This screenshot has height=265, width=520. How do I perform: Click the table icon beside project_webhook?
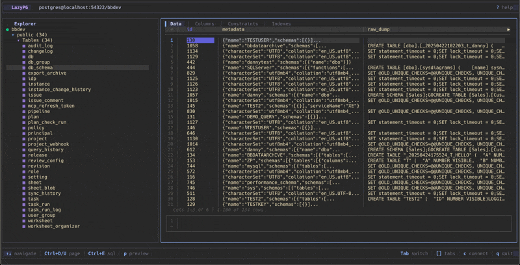point(24,144)
